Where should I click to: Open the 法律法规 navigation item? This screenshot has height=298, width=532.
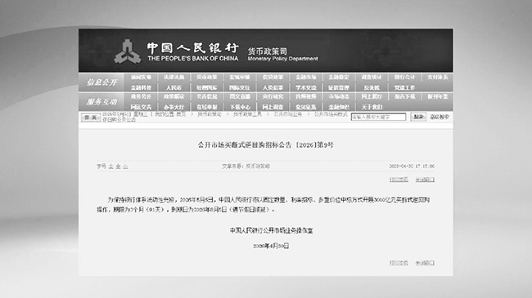174,78
